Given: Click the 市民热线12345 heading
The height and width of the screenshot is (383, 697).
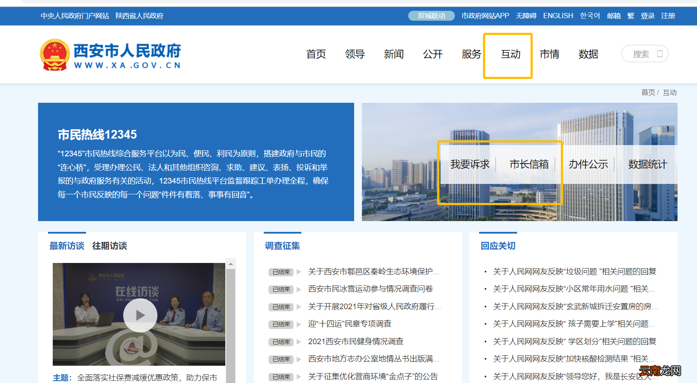Looking at the screenshot, I should point(97,135).
